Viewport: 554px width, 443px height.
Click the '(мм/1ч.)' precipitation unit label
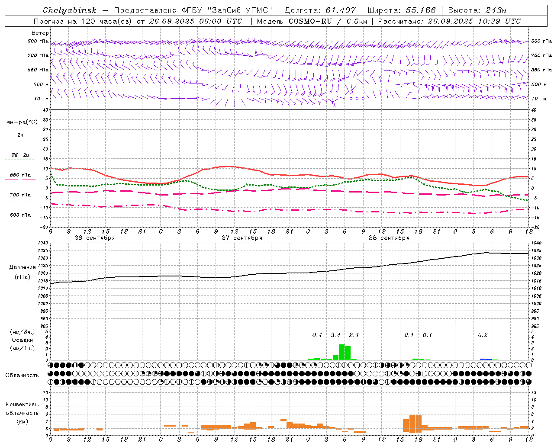[x=22, y=348]
